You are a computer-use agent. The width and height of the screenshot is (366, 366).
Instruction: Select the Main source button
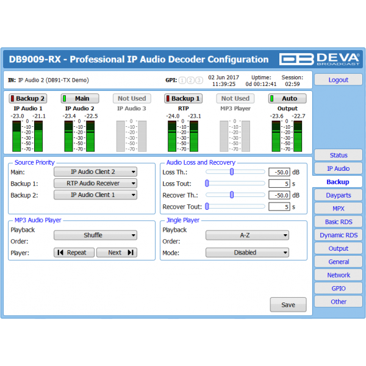80,98
